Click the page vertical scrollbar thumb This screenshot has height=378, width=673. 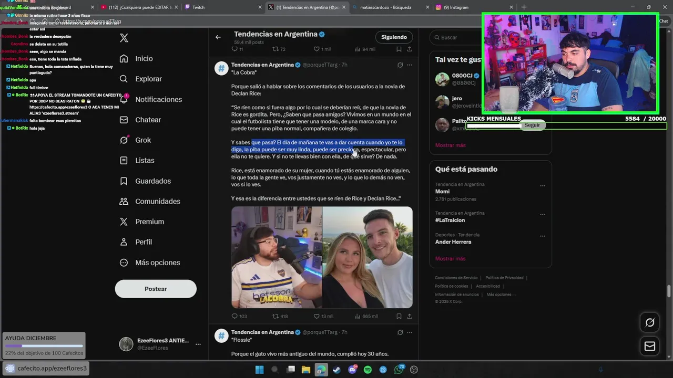pos(669,291)
